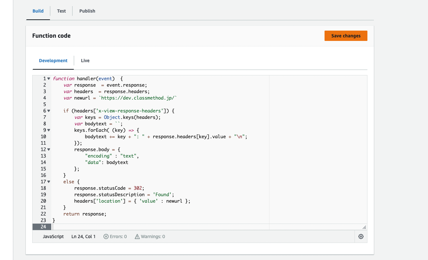This screenshot has width=428, height=260.
Task: Open the editor settings gear icon
Action: pos(361,236)
